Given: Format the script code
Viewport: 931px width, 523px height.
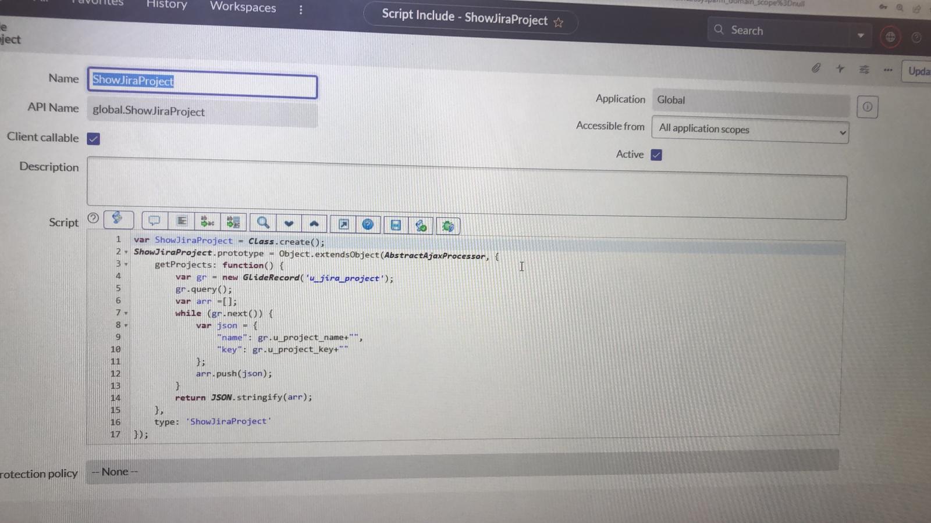Looking at the screenshot, I should tap(182, 221).
